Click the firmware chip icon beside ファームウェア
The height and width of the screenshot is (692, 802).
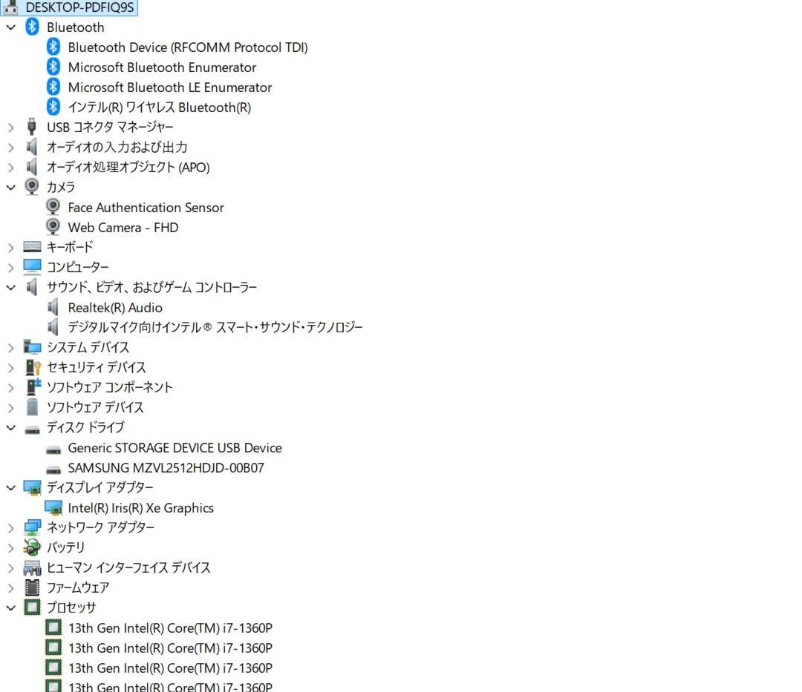[32, 587]
